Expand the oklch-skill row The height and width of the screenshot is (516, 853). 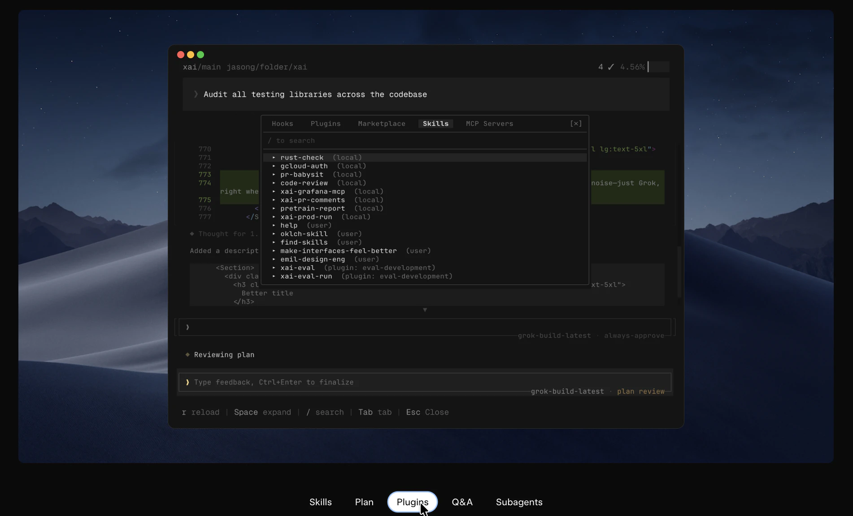(x=425, y=234)
